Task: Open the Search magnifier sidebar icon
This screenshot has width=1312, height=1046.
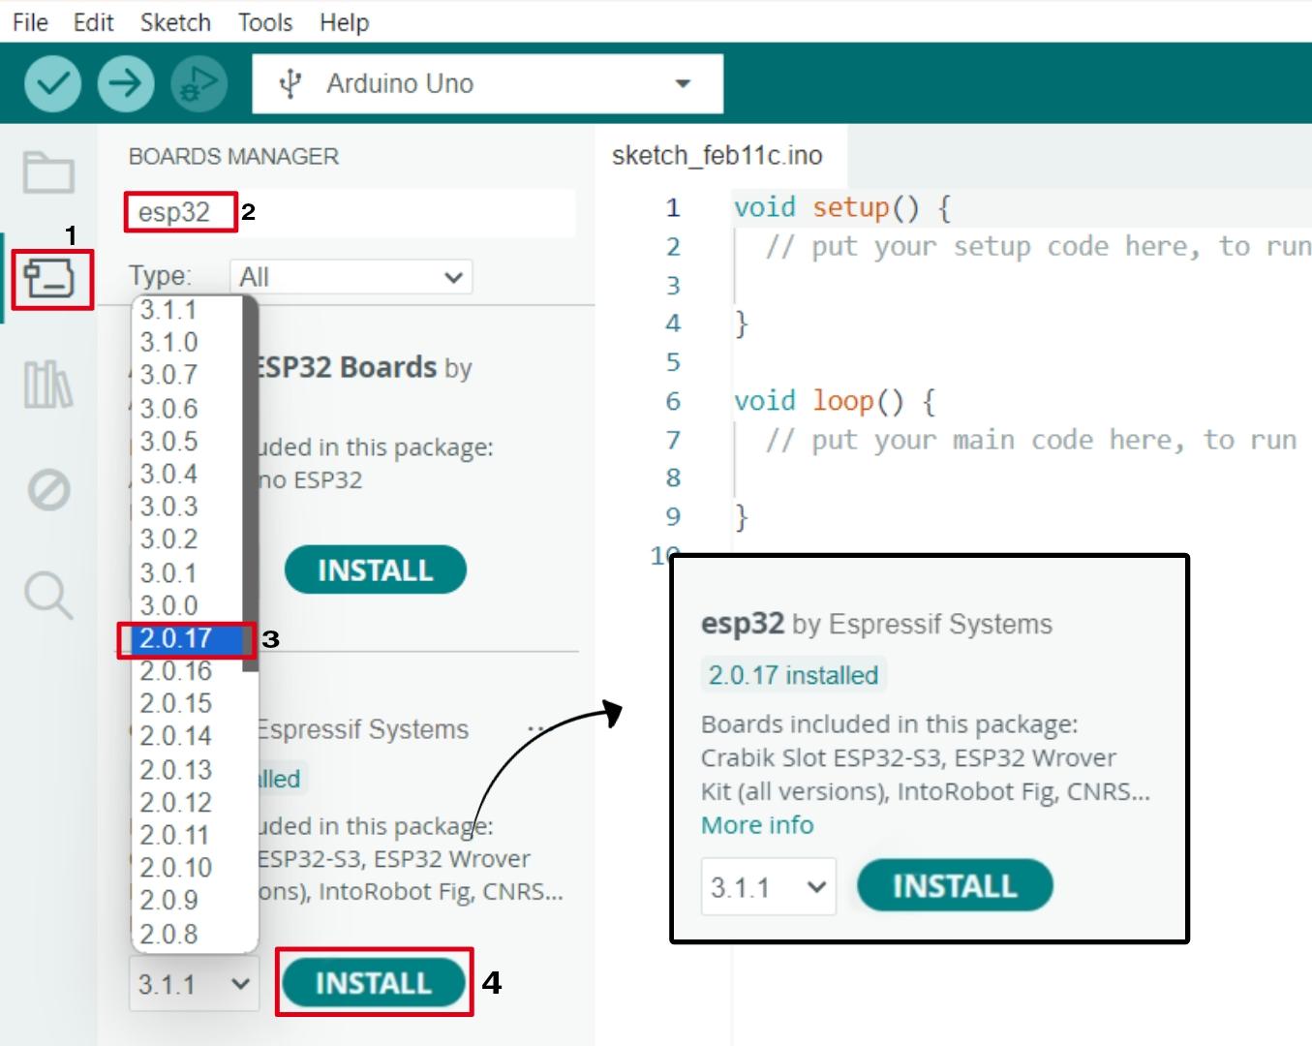Action: pos(48,594)
